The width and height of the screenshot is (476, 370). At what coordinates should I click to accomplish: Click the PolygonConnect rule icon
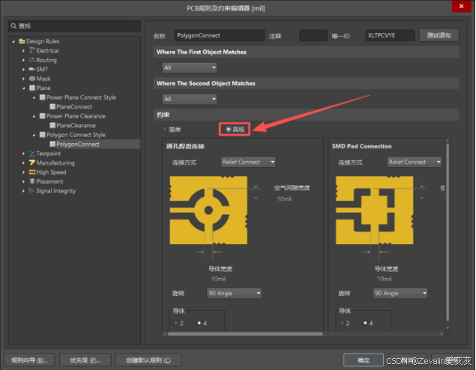[52, 144]
